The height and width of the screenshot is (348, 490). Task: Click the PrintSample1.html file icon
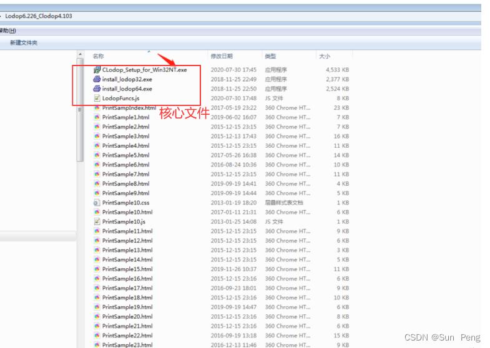click(97, 117)
